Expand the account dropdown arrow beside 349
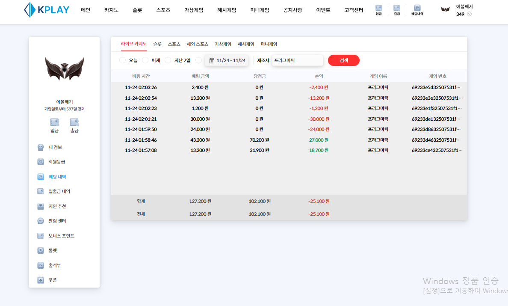508x306 pixels. click(469, 14)
